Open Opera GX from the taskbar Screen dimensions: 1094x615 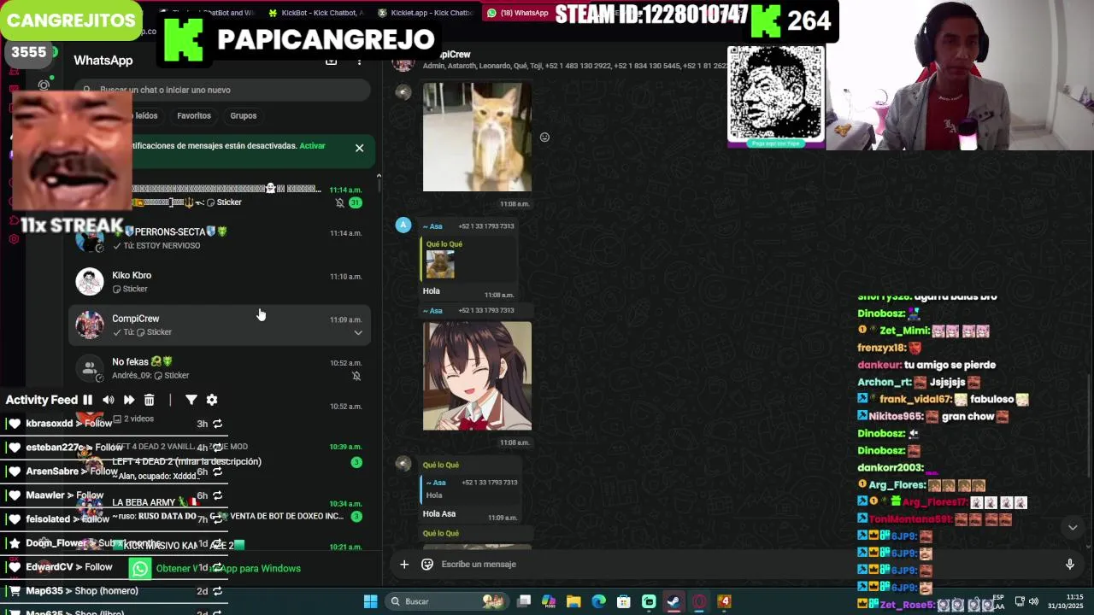[699, 601]
